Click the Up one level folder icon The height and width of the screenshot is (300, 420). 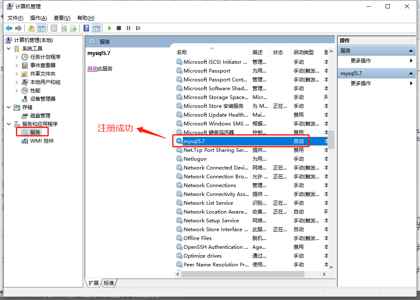pyautogui.click(x=31, y=28)
